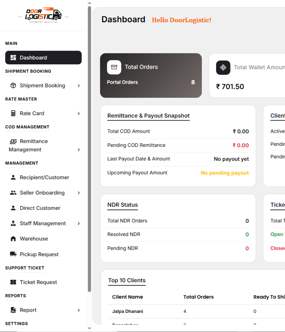Click the Recipient/Customer person icon
The height and width of the screenshot is (332, 285).
[x=13, y=177]
